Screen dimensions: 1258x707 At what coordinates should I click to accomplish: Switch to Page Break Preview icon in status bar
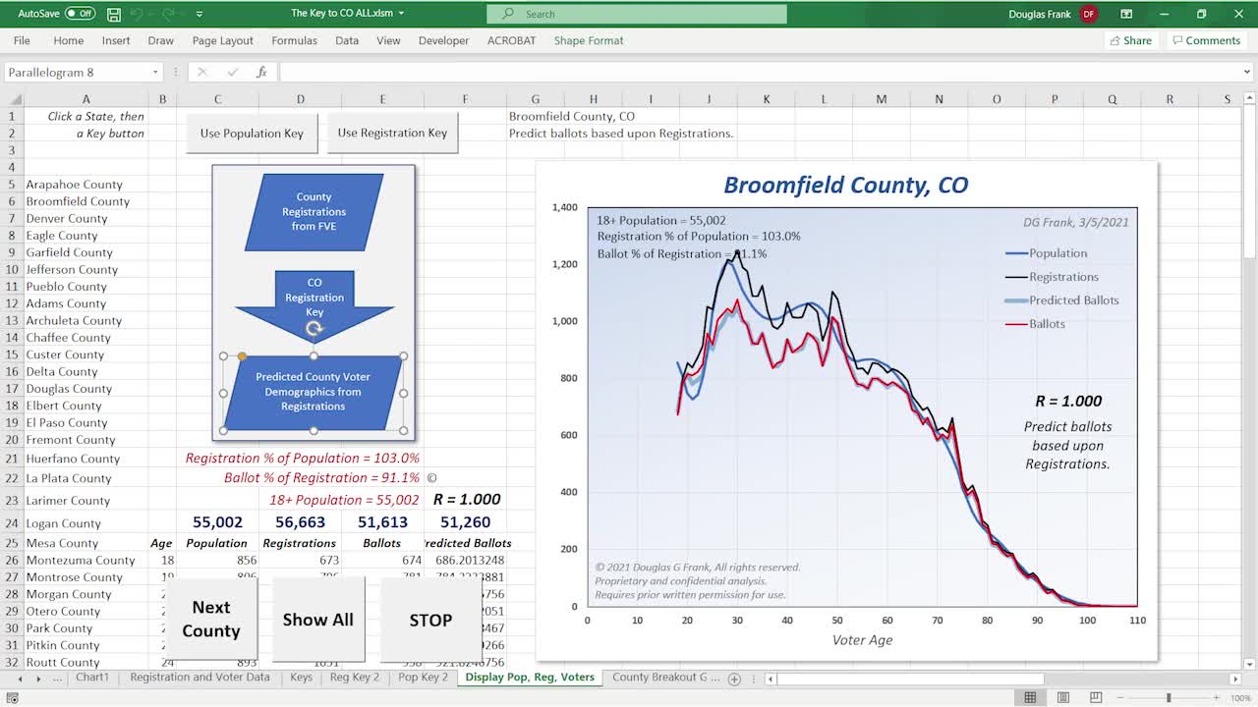click(1095, 697)
